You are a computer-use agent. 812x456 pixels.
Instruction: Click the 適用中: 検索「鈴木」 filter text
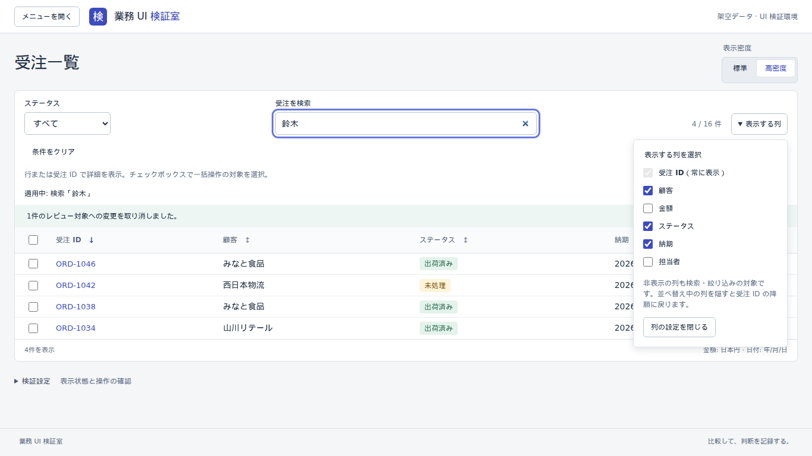pyautogui.click(x=58, y=194)
